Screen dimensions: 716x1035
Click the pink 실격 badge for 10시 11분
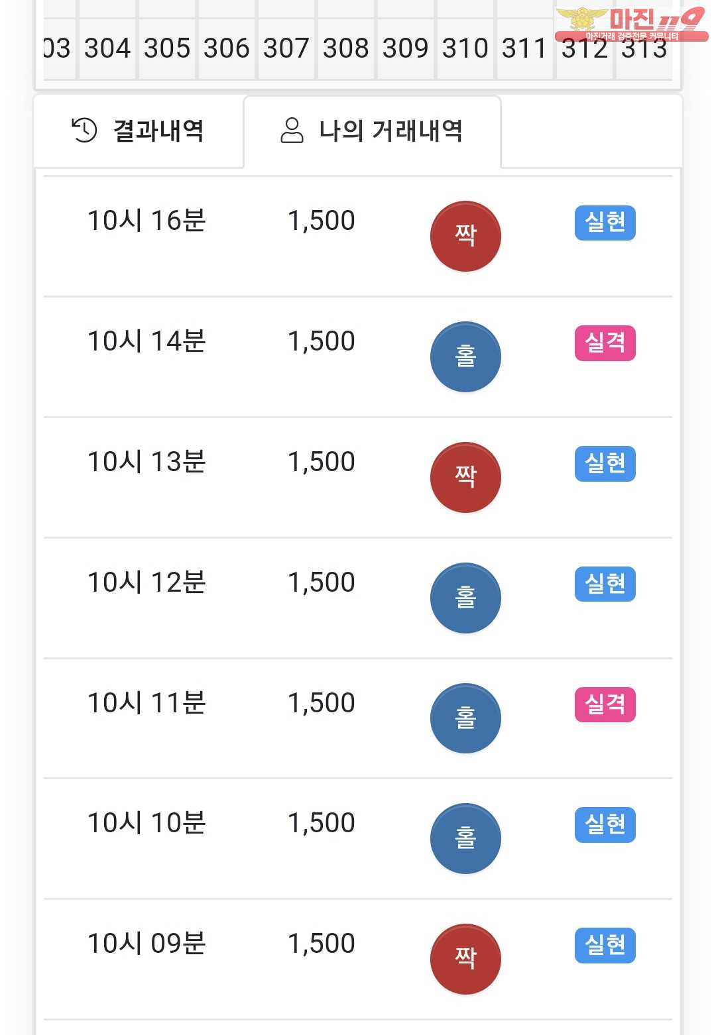pyautogui.click(x=605, y=704)
